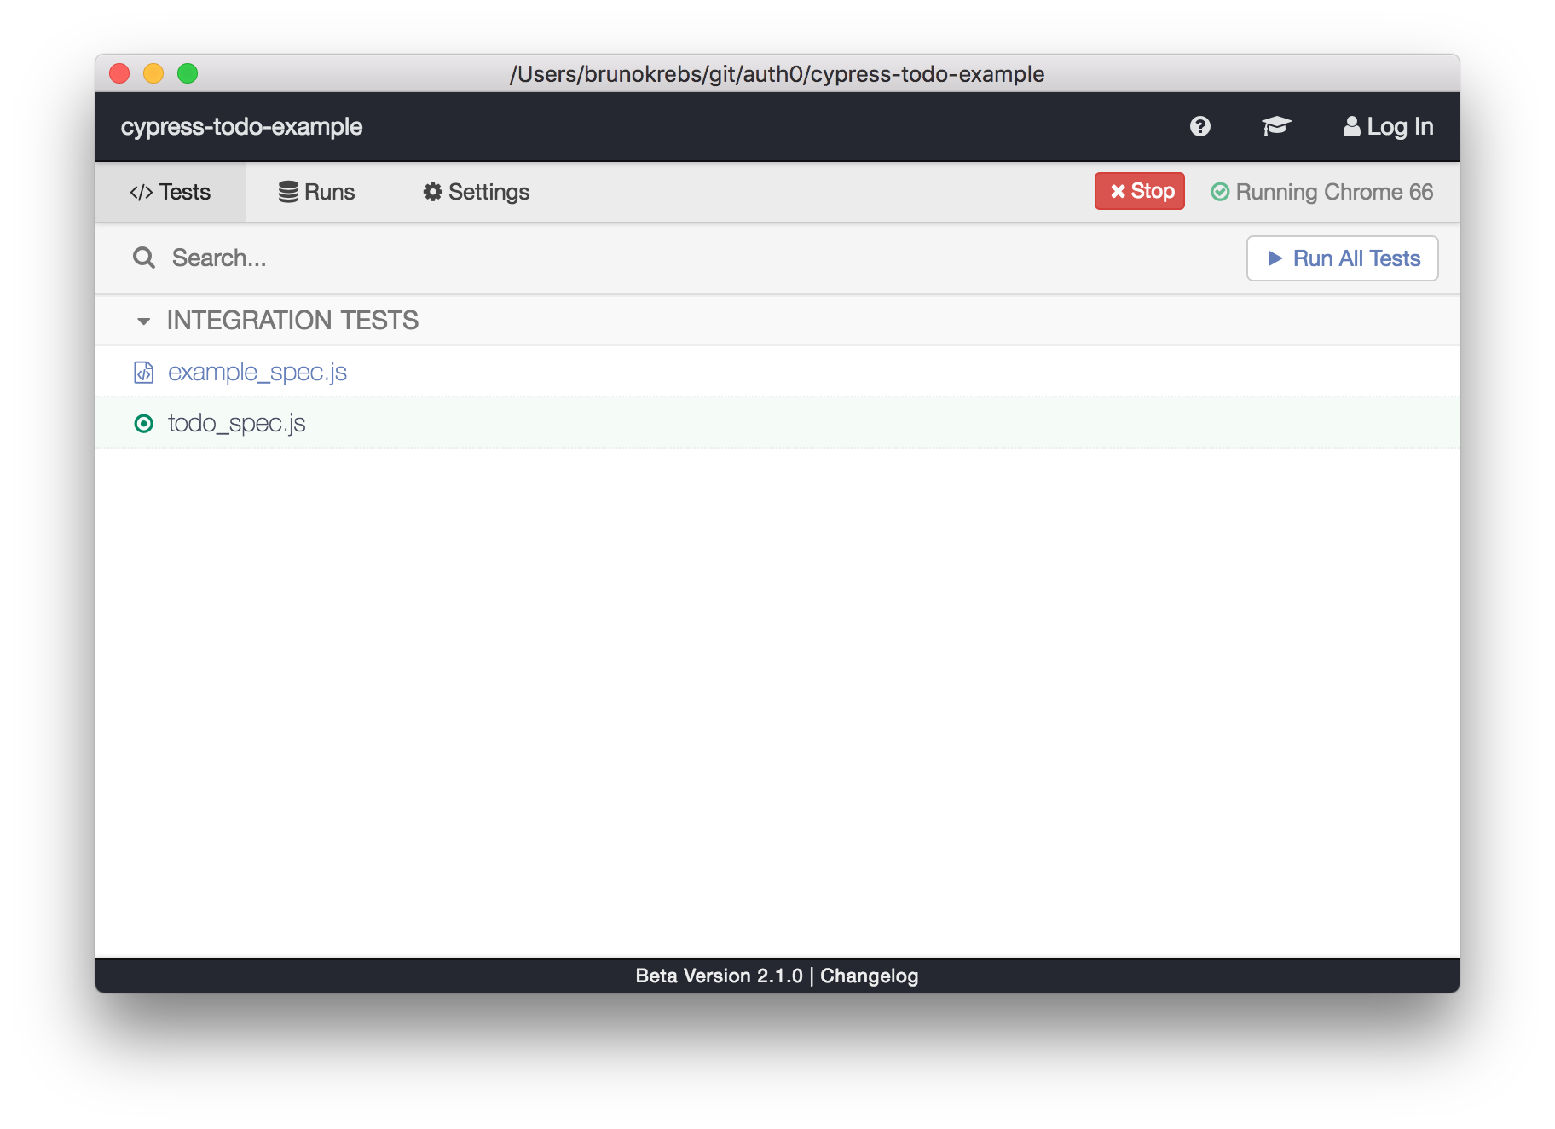This screenshot has height=1129, width=1555.
Task: Open the Changelog link
Action: 869,976
